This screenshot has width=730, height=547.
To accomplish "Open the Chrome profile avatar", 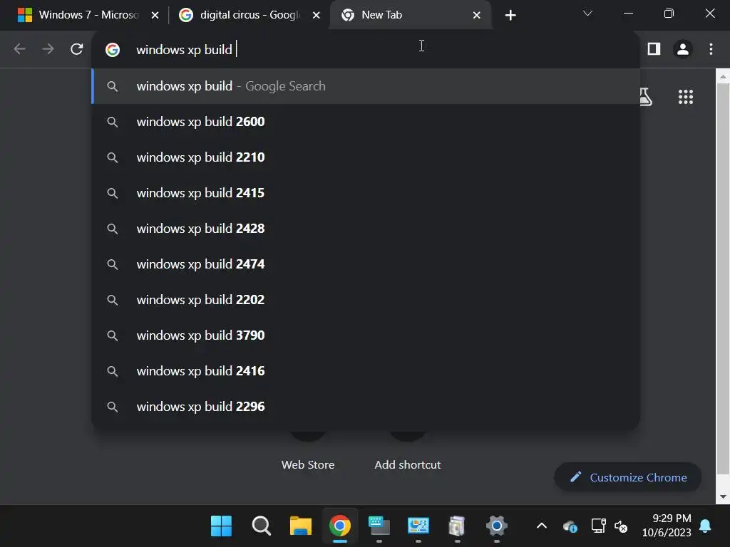I will pyautogui.click(x=682, y=49).
